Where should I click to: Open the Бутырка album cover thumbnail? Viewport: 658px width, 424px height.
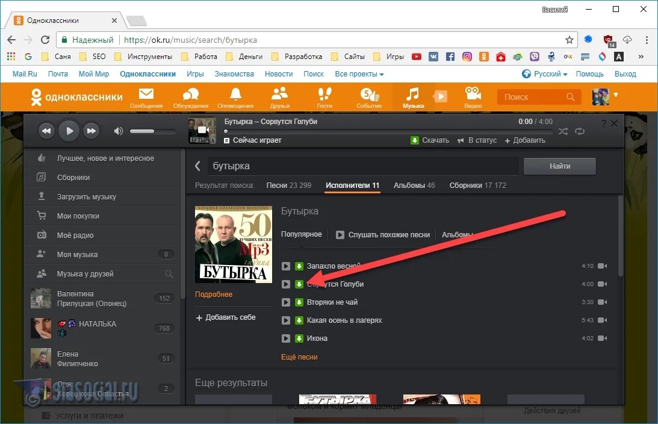(x=234, y=244)
